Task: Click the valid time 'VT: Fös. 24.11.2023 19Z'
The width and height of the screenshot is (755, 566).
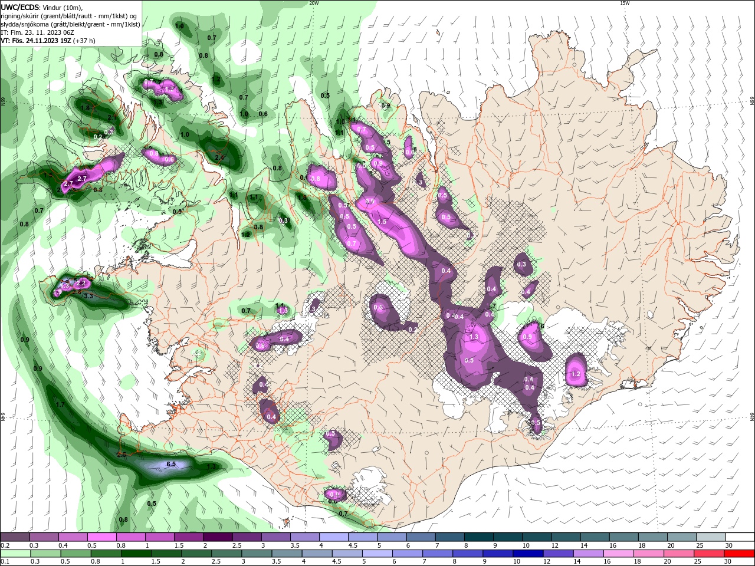Action: (37, 41)
